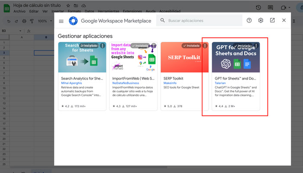Open options menu on ImportFromWeb card

pyautogui.click(x=154, y=45)
